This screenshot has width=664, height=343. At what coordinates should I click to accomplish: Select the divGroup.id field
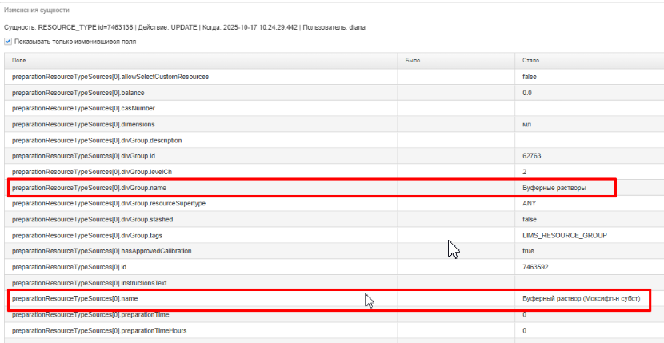point(83,156)
